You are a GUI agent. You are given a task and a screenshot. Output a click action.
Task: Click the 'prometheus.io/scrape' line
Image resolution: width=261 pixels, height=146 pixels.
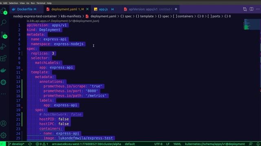pos(73,86)
